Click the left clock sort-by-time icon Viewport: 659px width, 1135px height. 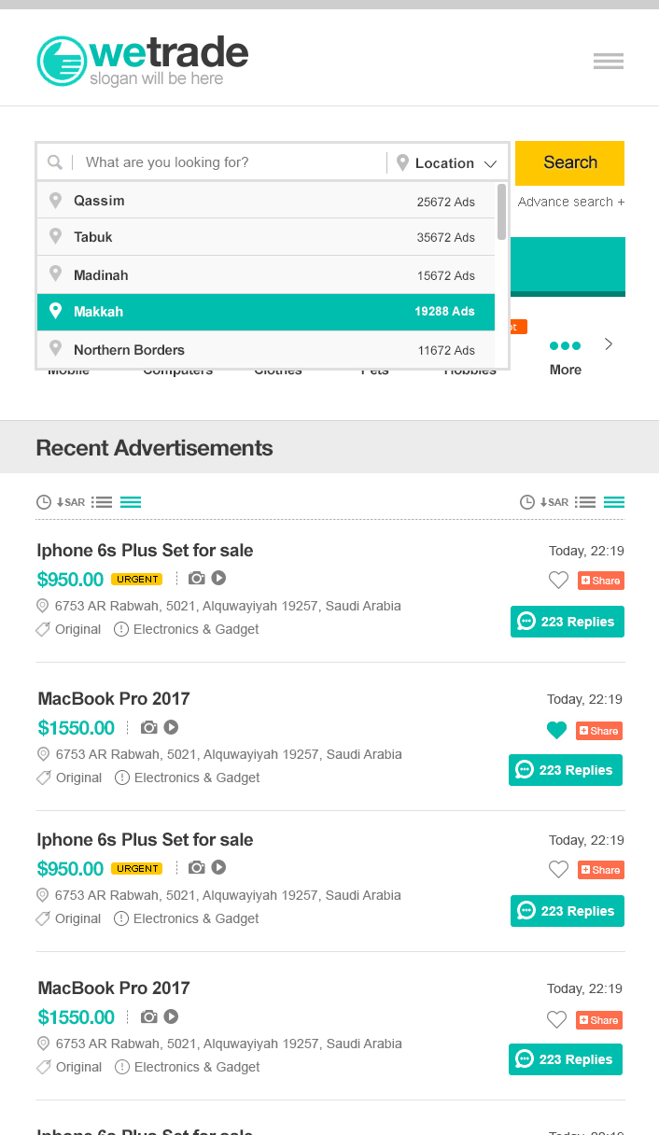(x=43, y=502)
